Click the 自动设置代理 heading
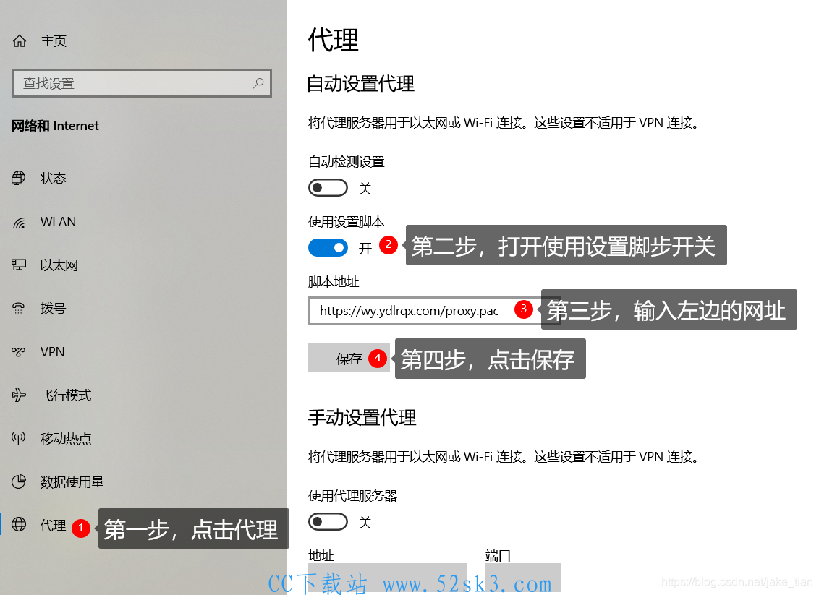The height and width of the screenshot is (595, 819). click(360, 84)
